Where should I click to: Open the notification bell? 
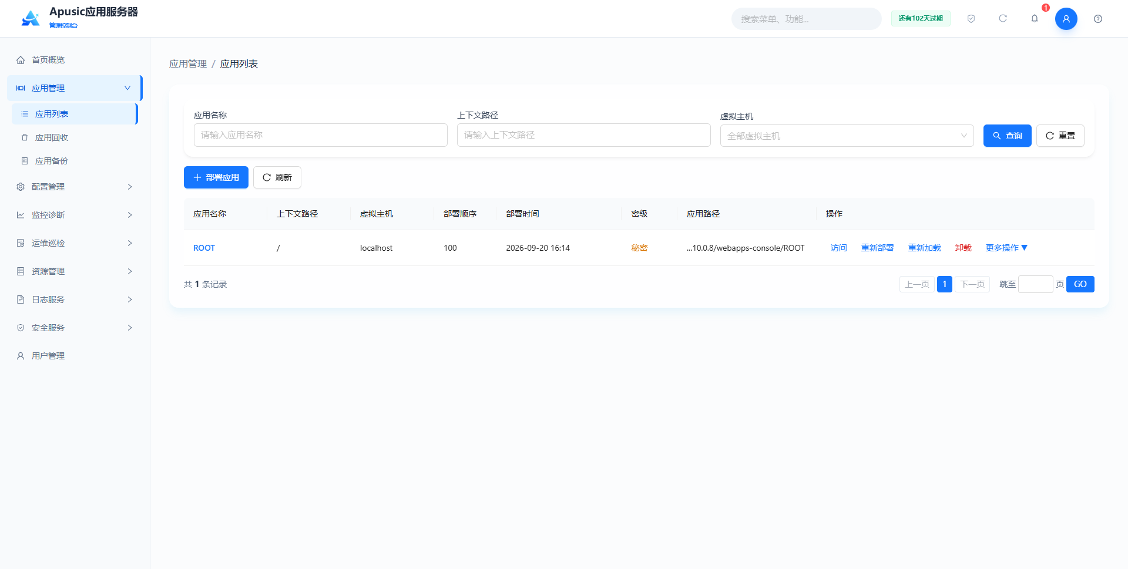tap(1035, 19)
